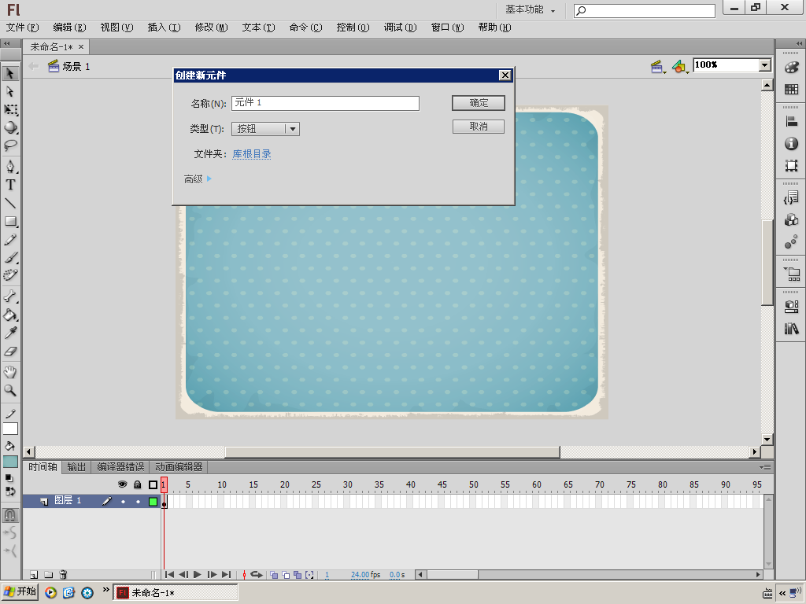Toggle show all layers as outlines
806x604 pixels.
pos(153,484)
